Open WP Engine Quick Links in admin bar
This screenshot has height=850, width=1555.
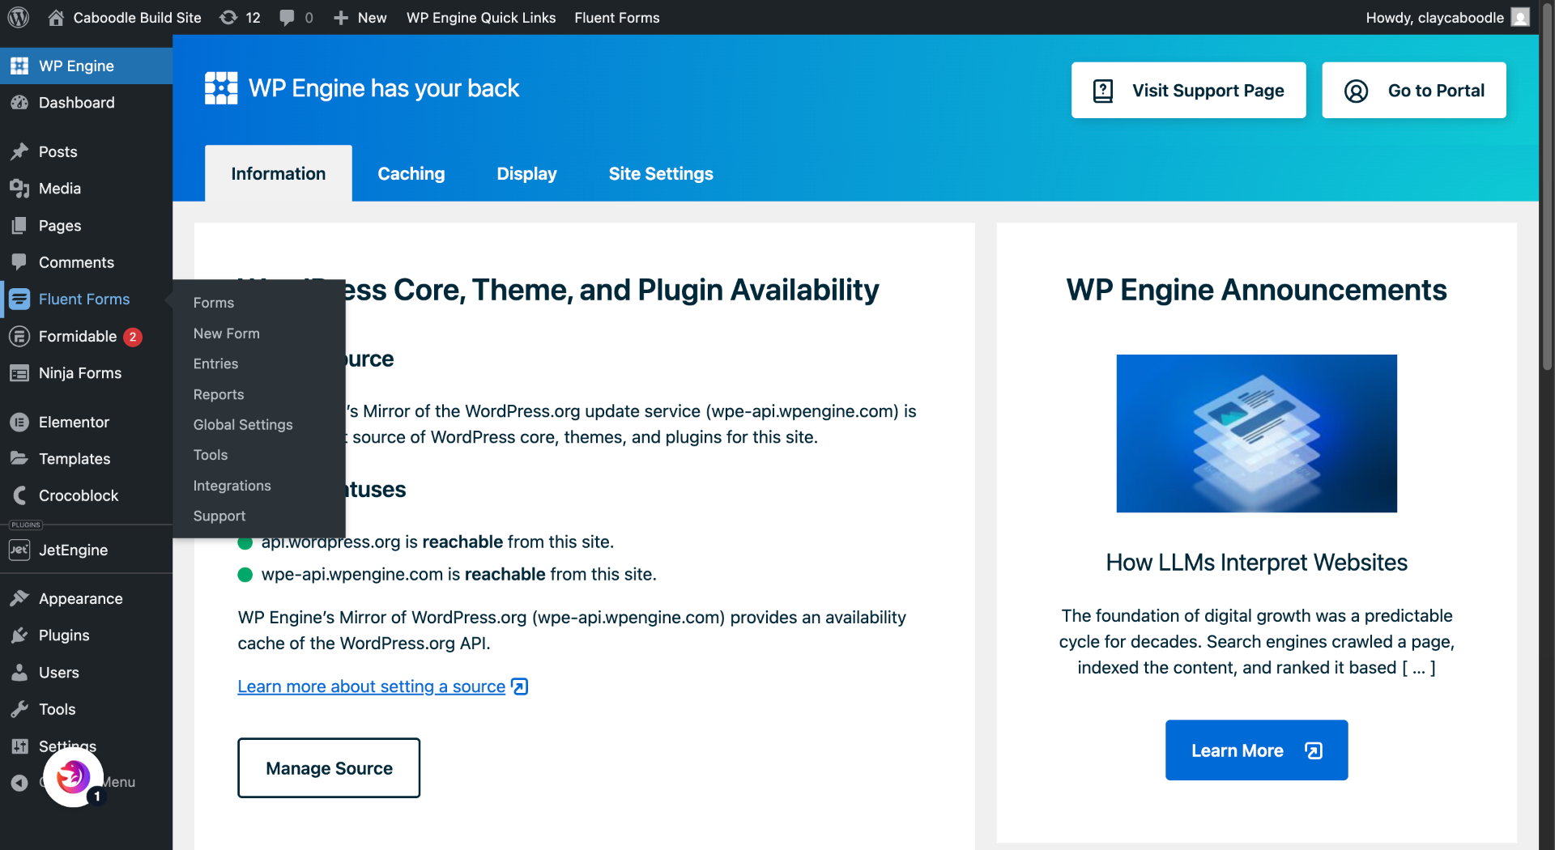pyautogui.click(x=481, y=17)
